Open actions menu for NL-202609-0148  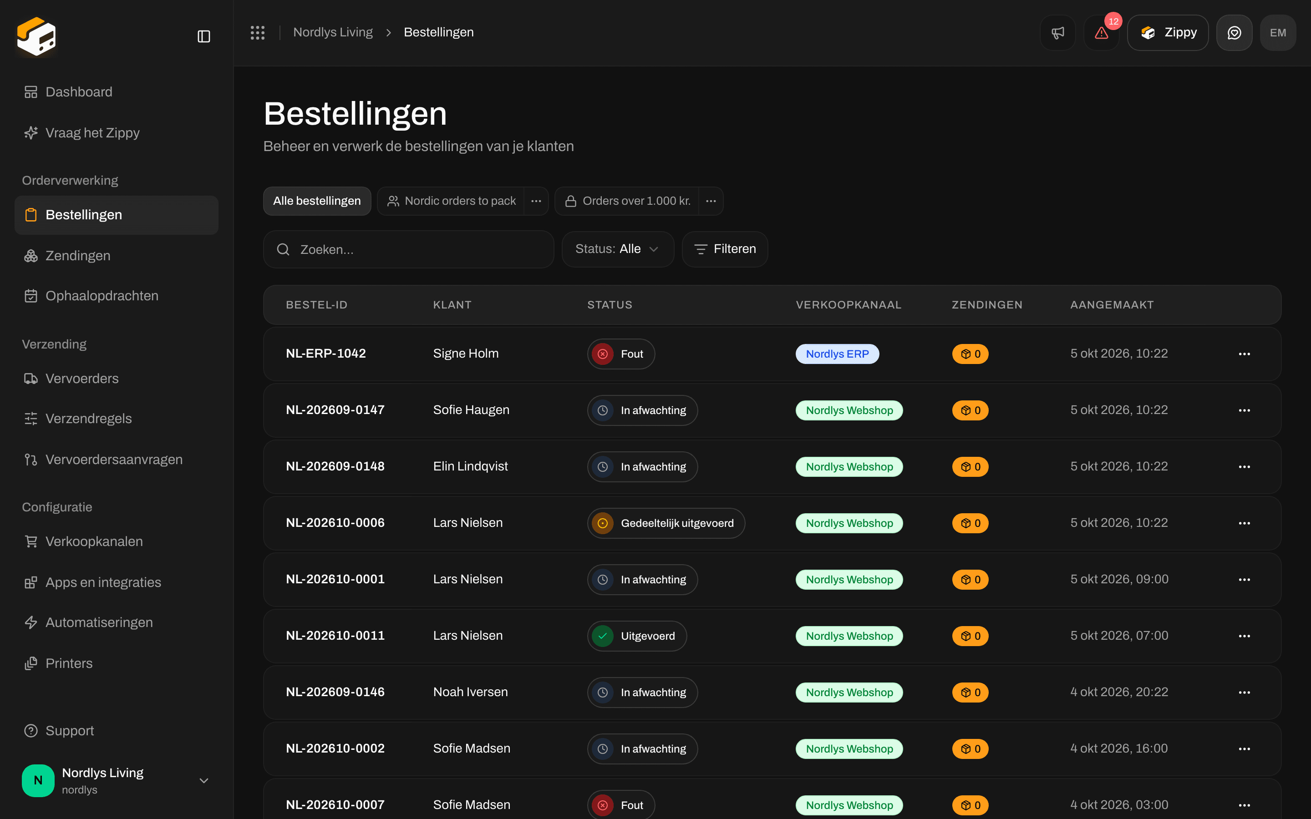[1245, 466]
